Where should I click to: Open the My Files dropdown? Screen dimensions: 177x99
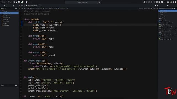[x=3, y=9]
